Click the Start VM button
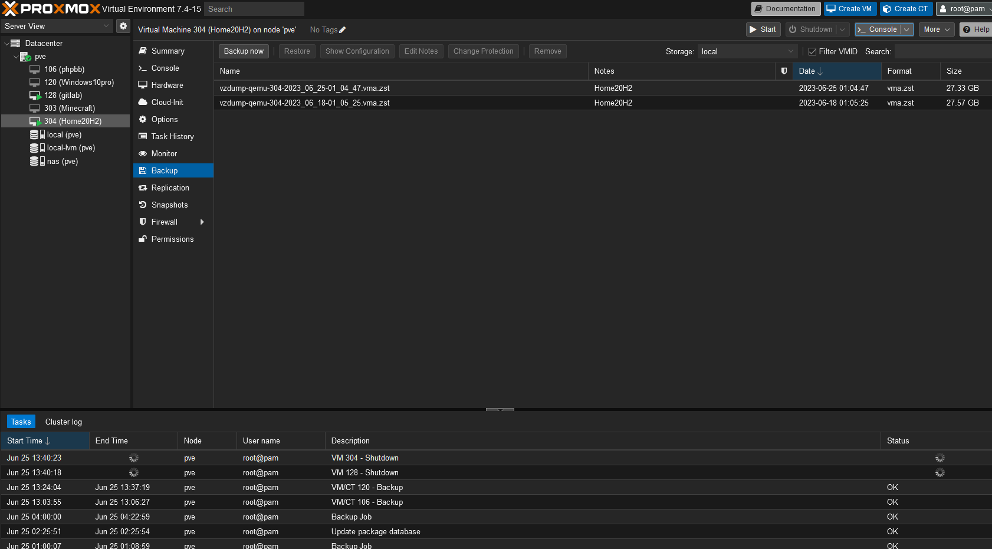 click(x=763, y=29)
